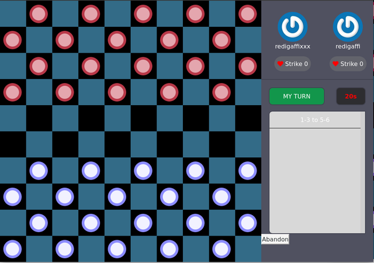
Task: Select white piece in seventh row, eighth column
Action: point(195,171)
